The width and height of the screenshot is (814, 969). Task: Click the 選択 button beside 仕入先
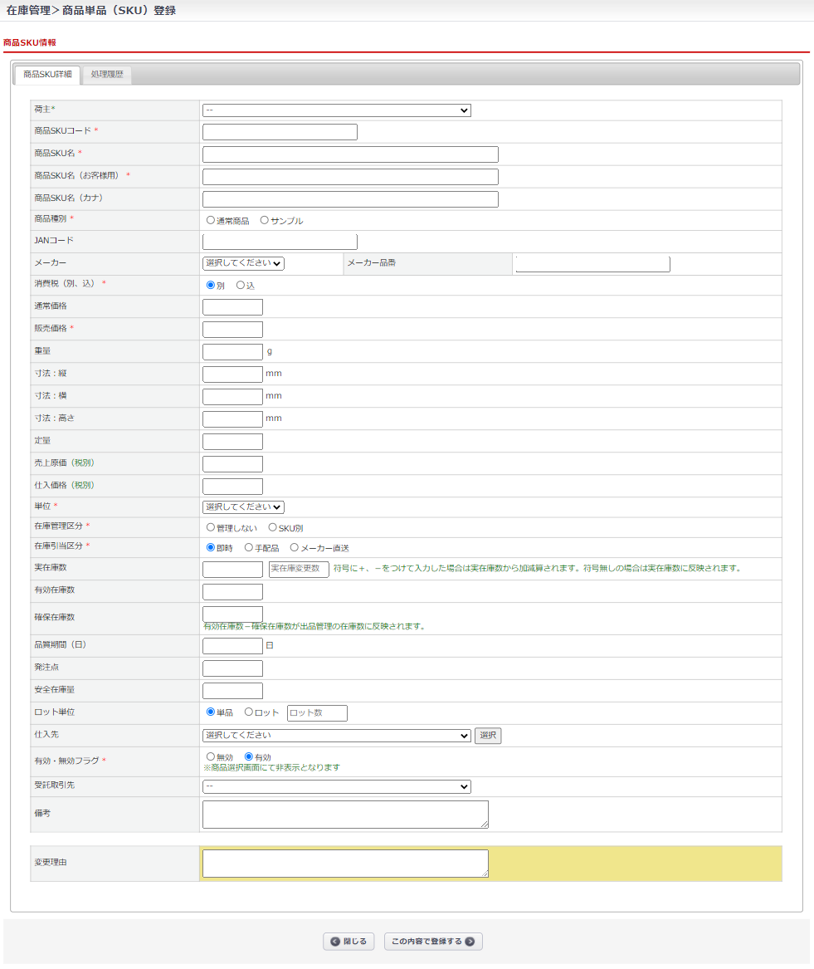pyautogui.click(x=488, y=735)
